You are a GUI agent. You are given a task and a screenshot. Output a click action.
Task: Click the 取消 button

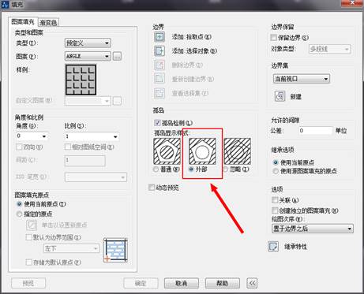tap(182, 283)
